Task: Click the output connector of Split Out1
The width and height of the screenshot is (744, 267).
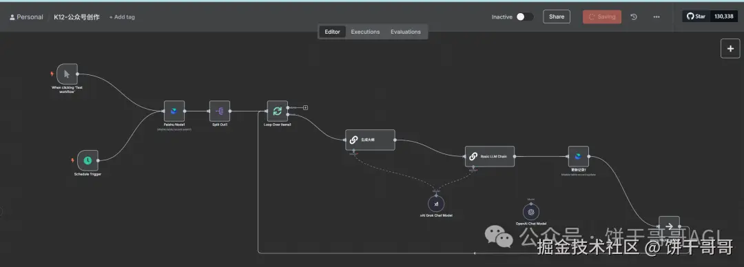Action: (x=231, y=111)
